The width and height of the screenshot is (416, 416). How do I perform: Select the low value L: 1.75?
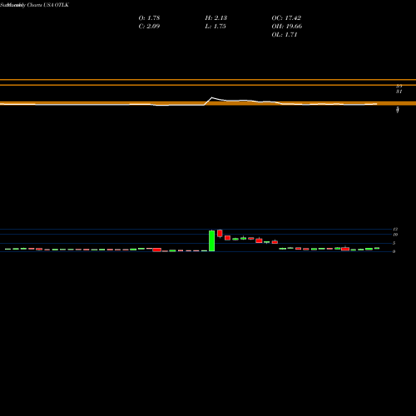point(215,26)
